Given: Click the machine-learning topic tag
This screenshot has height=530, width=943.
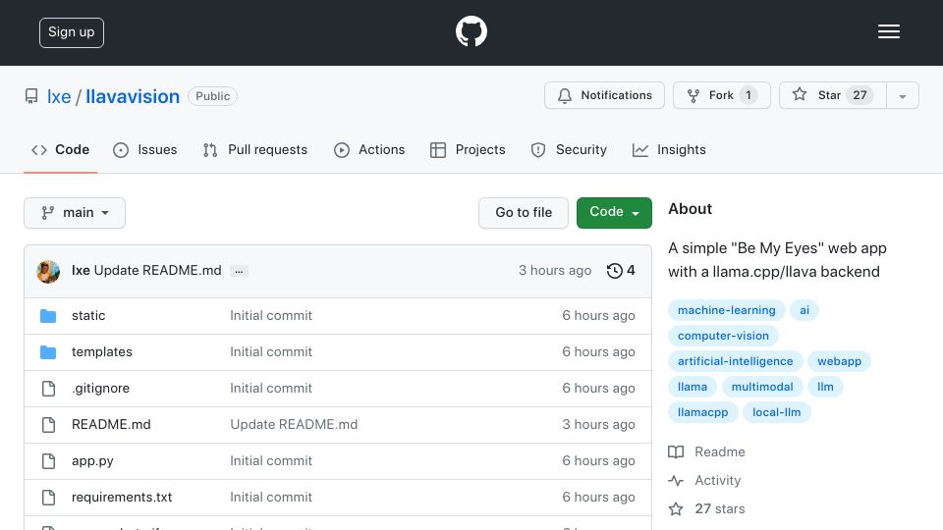Looking at the screenshot, I should point(727,310).
